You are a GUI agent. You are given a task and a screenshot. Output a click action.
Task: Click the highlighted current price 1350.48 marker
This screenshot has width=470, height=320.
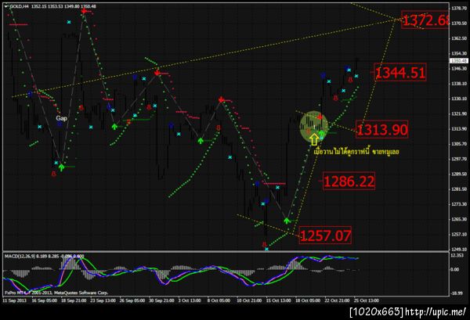pyautogui.click(x=458, y=61)
